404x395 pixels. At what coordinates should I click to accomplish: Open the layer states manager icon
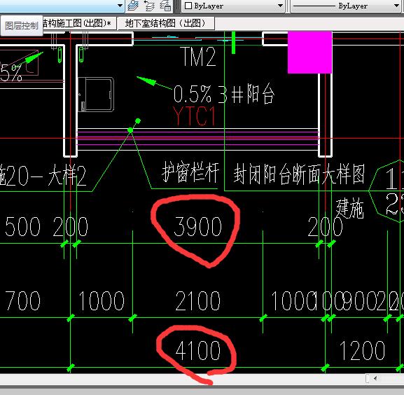pos(165,6)
